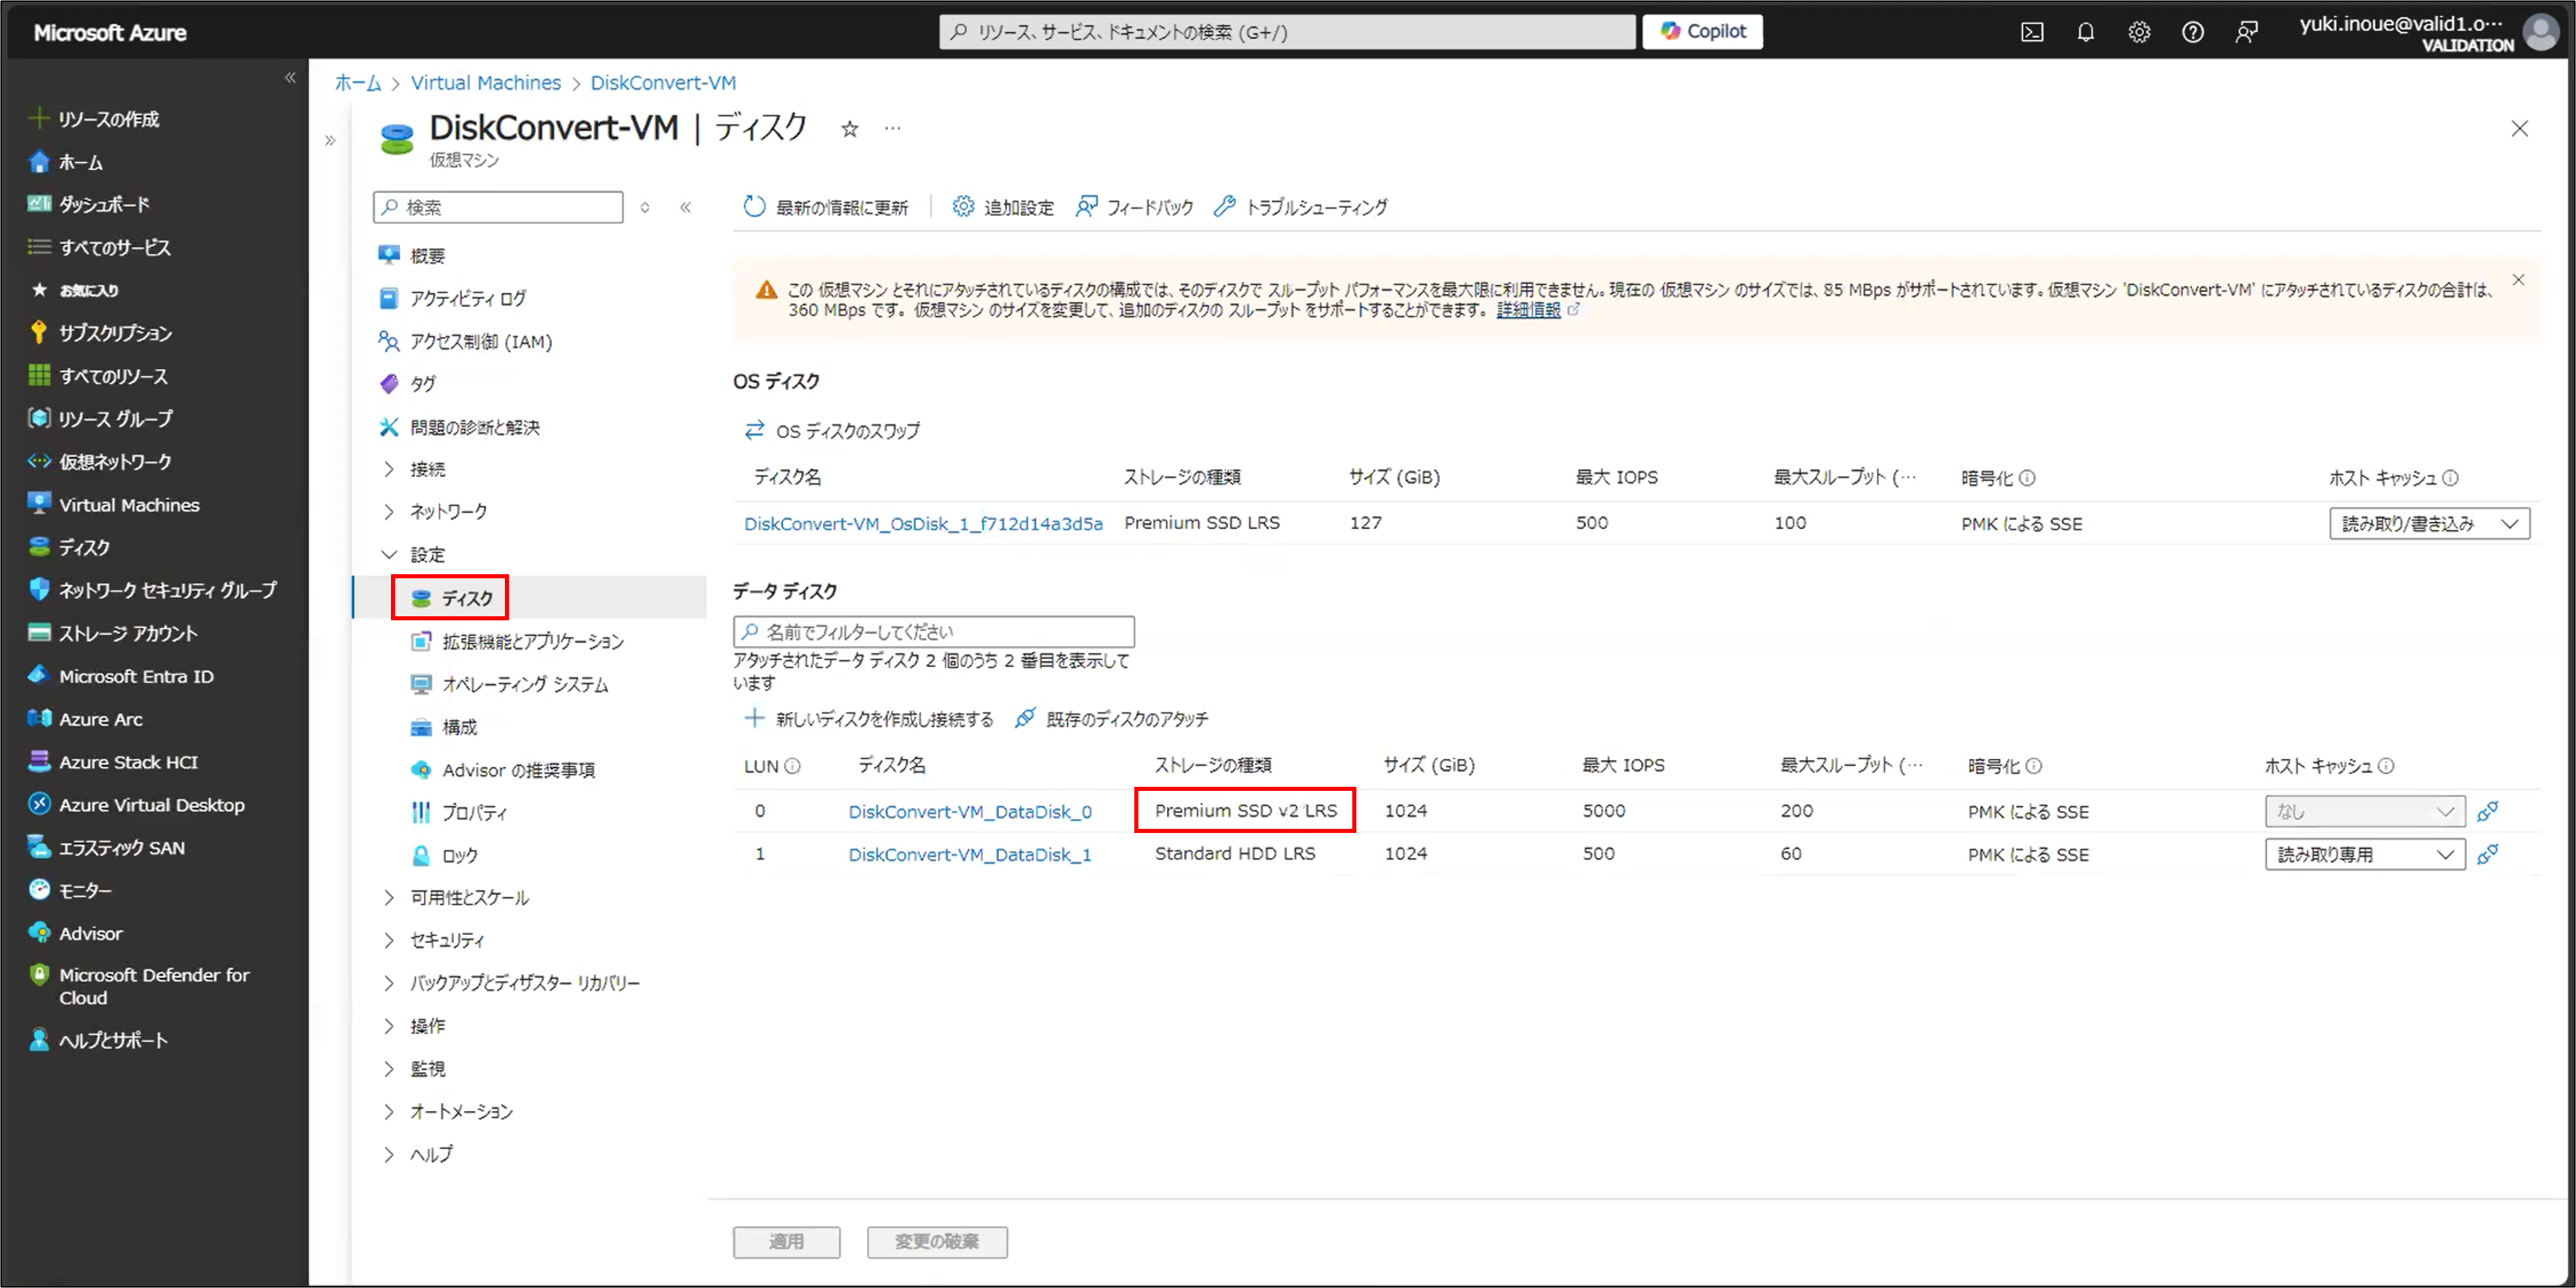Open the more options ellipsis beside title
The width and height of the screenshot is (2576, 1288).
coord(892,128)
